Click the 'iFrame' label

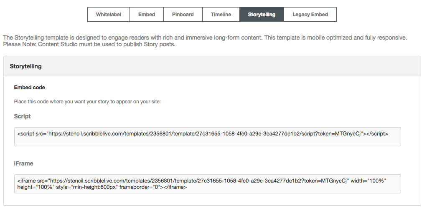(x=23, y=163)
